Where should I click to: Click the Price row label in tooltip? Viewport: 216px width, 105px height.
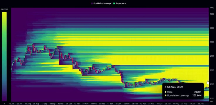click(170, 92)
